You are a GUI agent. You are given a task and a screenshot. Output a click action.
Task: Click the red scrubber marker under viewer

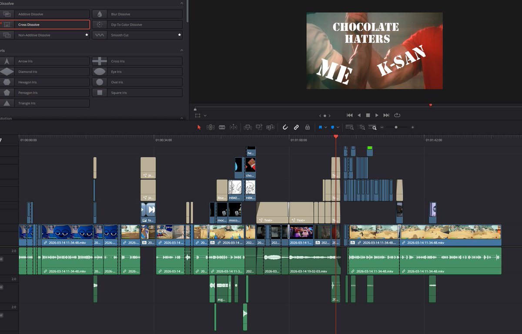click(x=431, y=105)
